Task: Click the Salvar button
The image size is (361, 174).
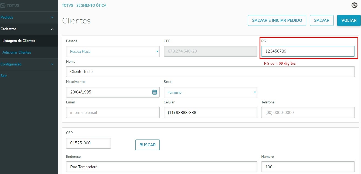Action: click(322, 20)
